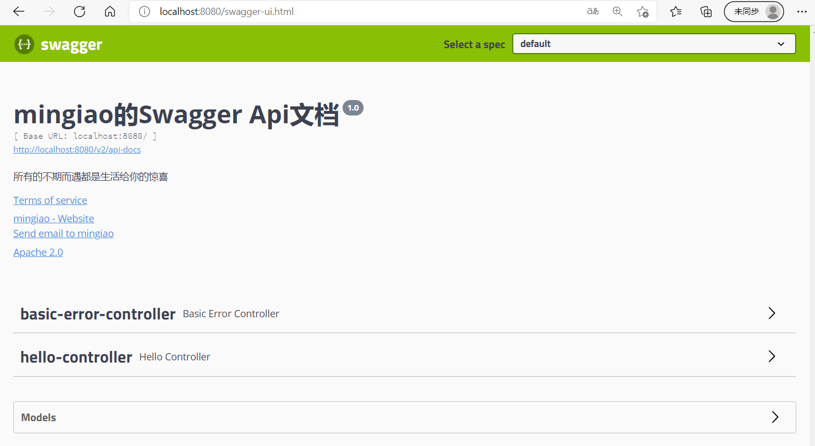This screenshot has height=446, width=815.
Task: Open the favorites list icon
Action: pos(676,12)
